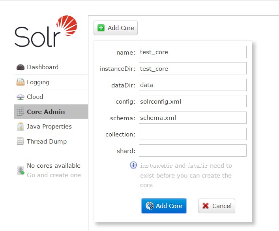Screen dimensions: 279x231
Task: Focus the schema input field
Action: click(x=193, y=118)
